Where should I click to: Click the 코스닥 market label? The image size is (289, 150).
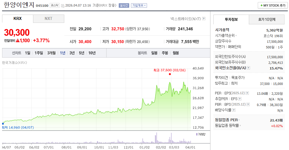click(54, 5)
